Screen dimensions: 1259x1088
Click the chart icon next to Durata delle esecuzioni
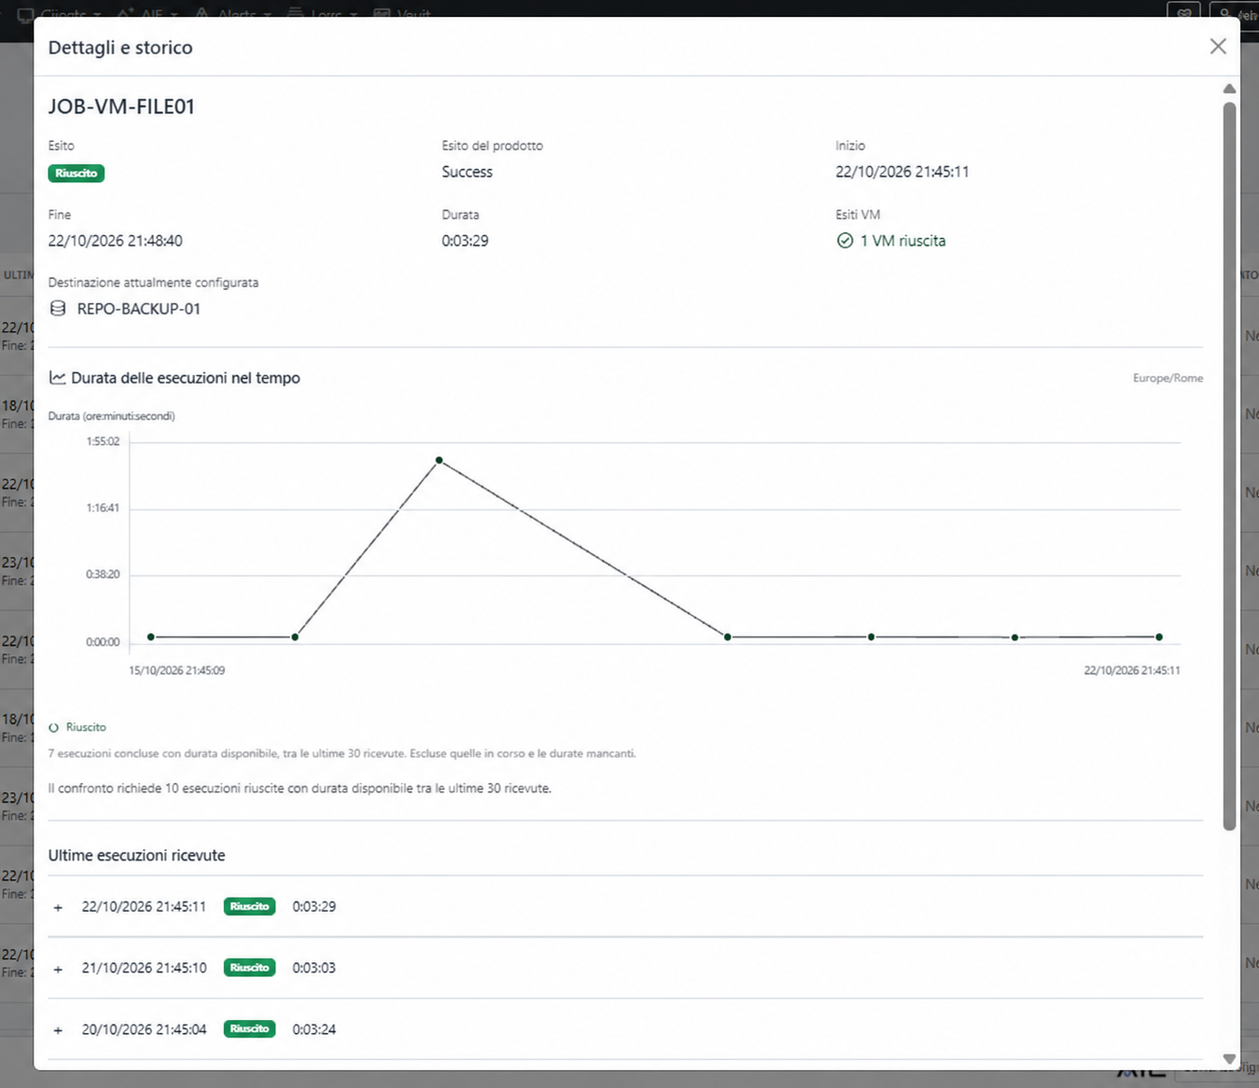(x=57, y=378)
